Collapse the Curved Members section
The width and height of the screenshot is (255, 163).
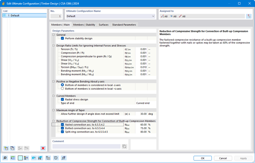click(x=53, y=96)
